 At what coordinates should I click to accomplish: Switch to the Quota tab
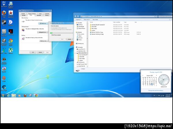tap(40, 14)
